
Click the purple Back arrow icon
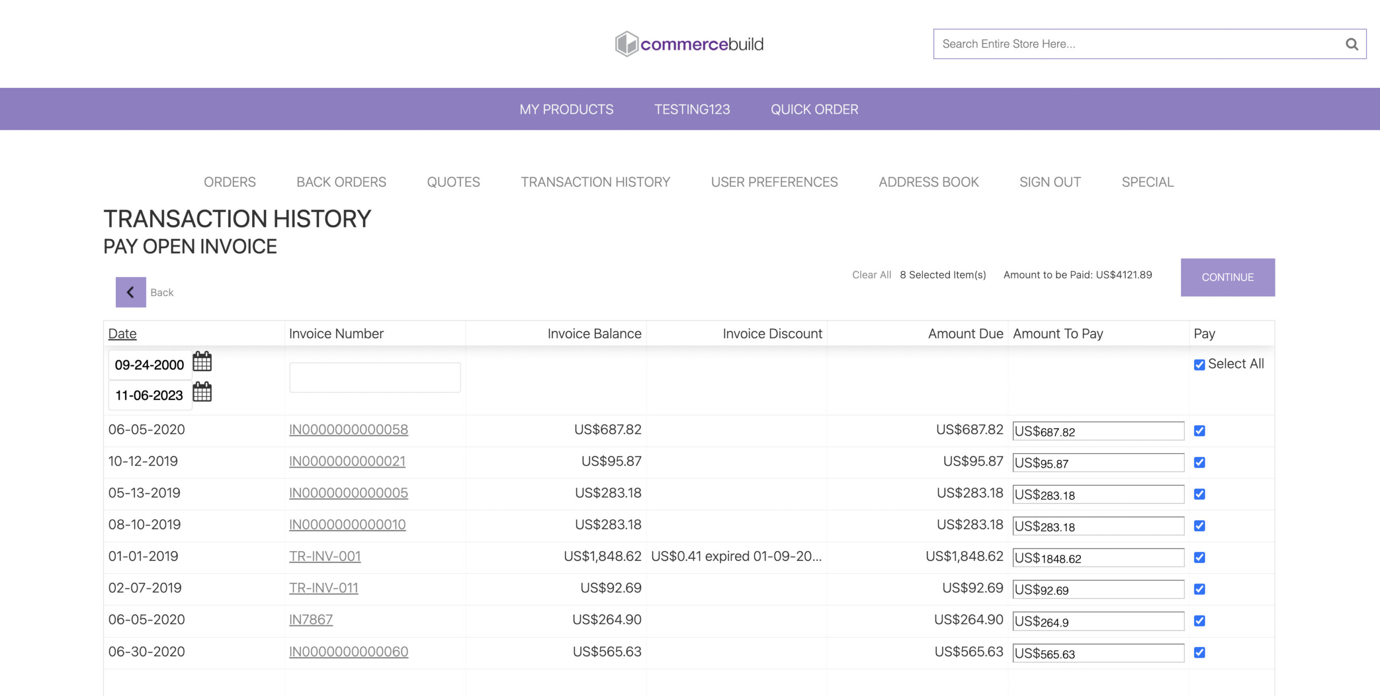pyautogui.click(x=130, y=292)
